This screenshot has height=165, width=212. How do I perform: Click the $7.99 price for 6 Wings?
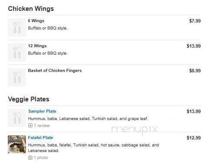point(195,21)
